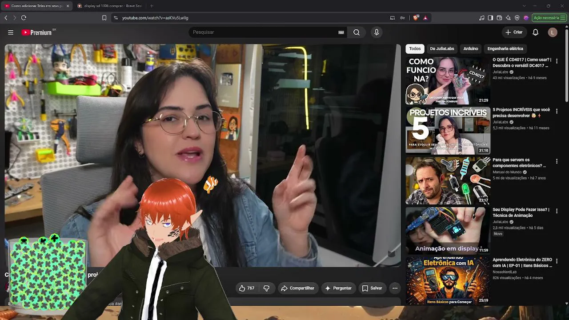Open a new browser tab

pyautogui.click(x=152, y=6)
